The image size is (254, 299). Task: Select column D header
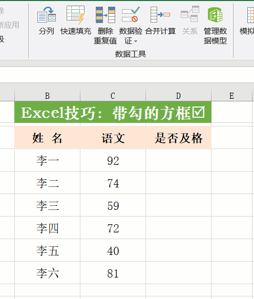coord(179,96)
